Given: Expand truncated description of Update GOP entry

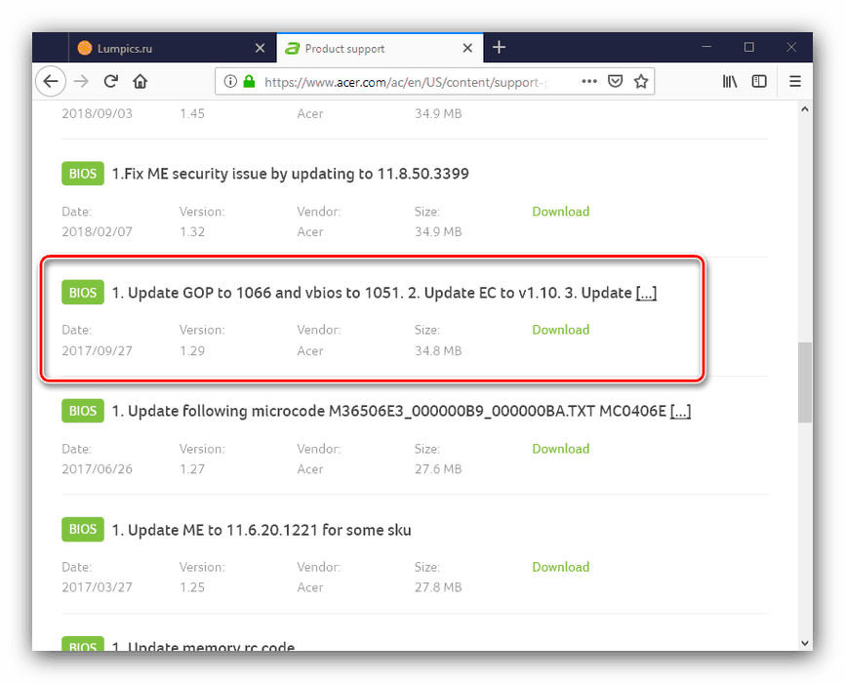Looking at the screenshot, I should pos(646,293).
